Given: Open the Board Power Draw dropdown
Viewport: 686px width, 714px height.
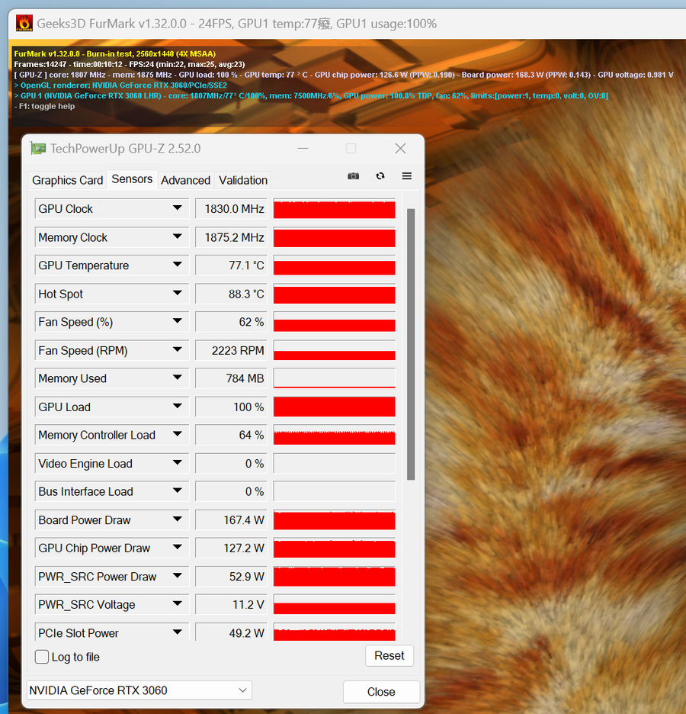Looking at the screenshot, I should (x=178, y=519).
